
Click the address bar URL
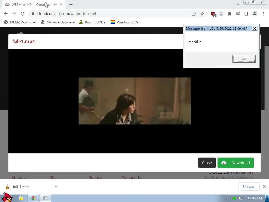pos(66,14)
